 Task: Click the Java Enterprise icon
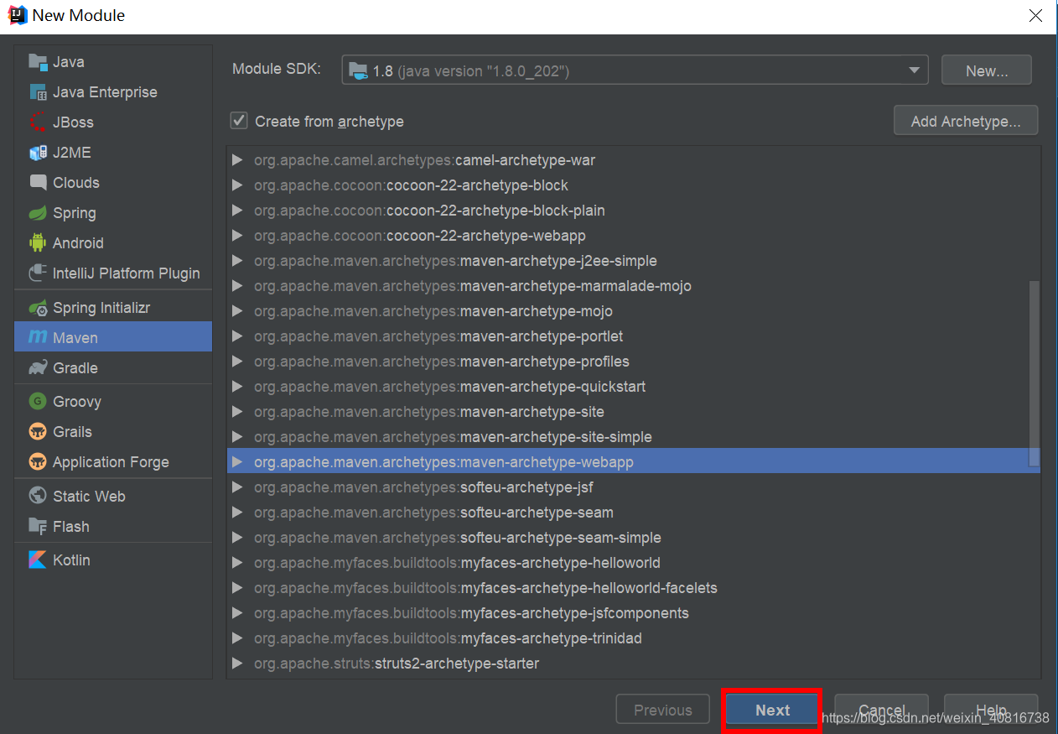pos(38,92)
